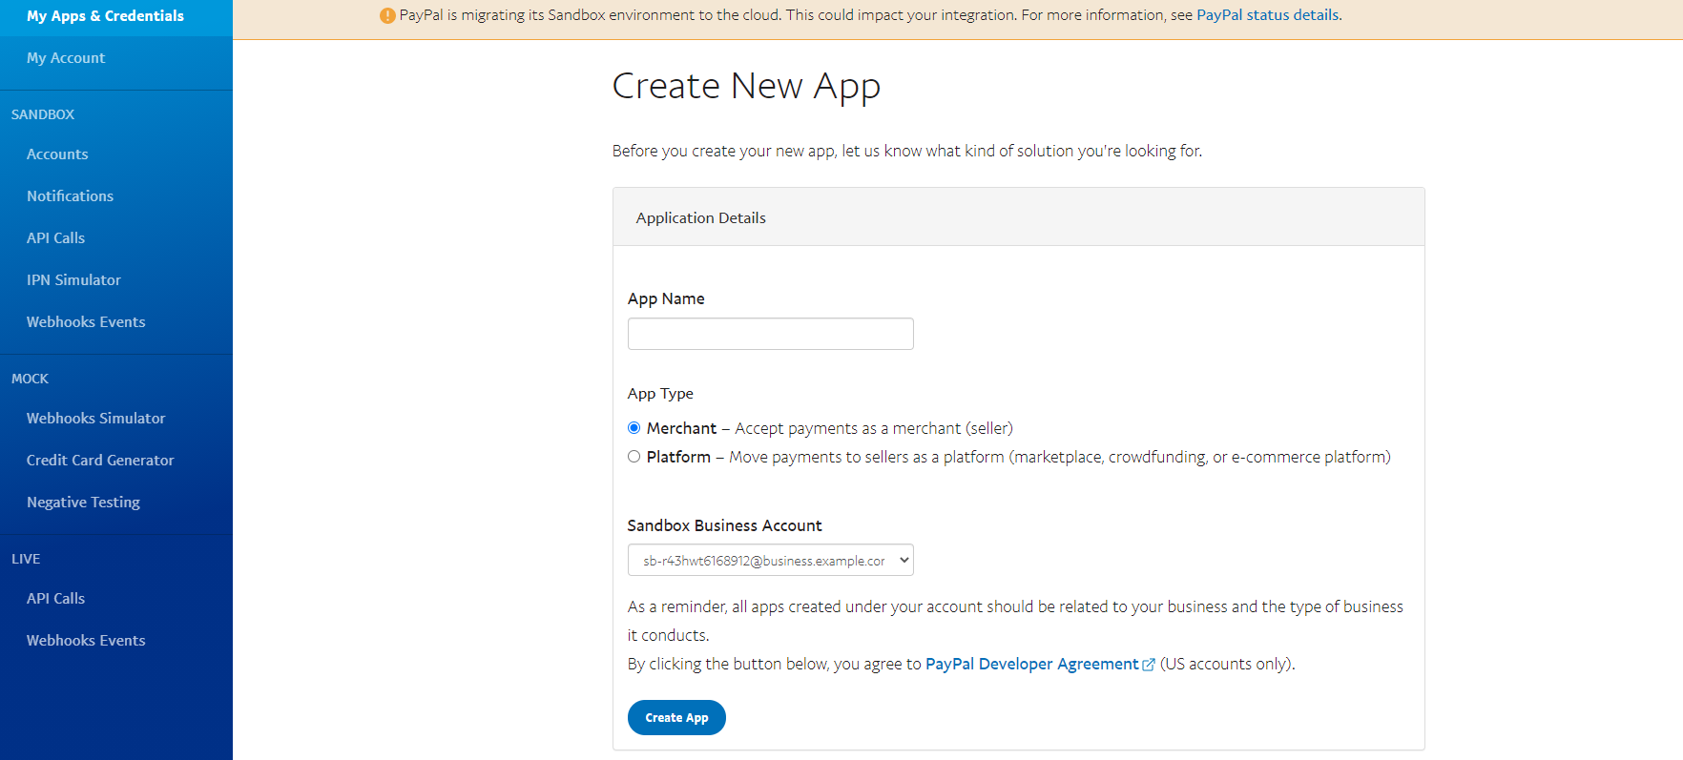Open the Sandbox Business Account dropdown

[770, 560]
